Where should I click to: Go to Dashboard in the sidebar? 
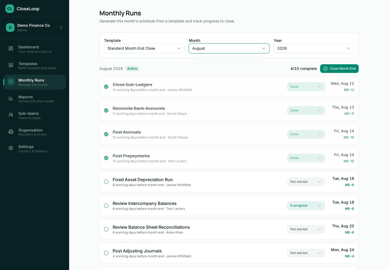click(x=35, y=49)
